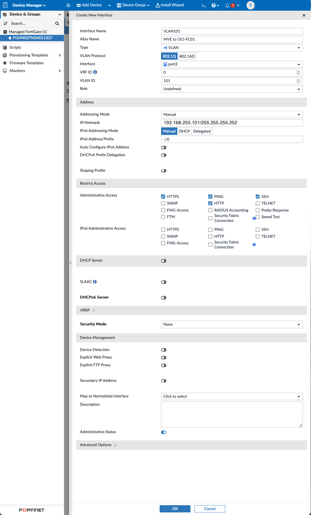Open the Security Mode dropdown
The height and width of the screenshot is (515, 311).
(232, 325)
